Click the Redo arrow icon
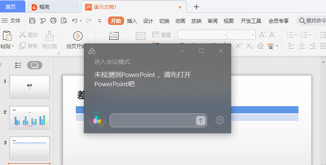This screenshot has height=165, width=326. pos(89,21)
